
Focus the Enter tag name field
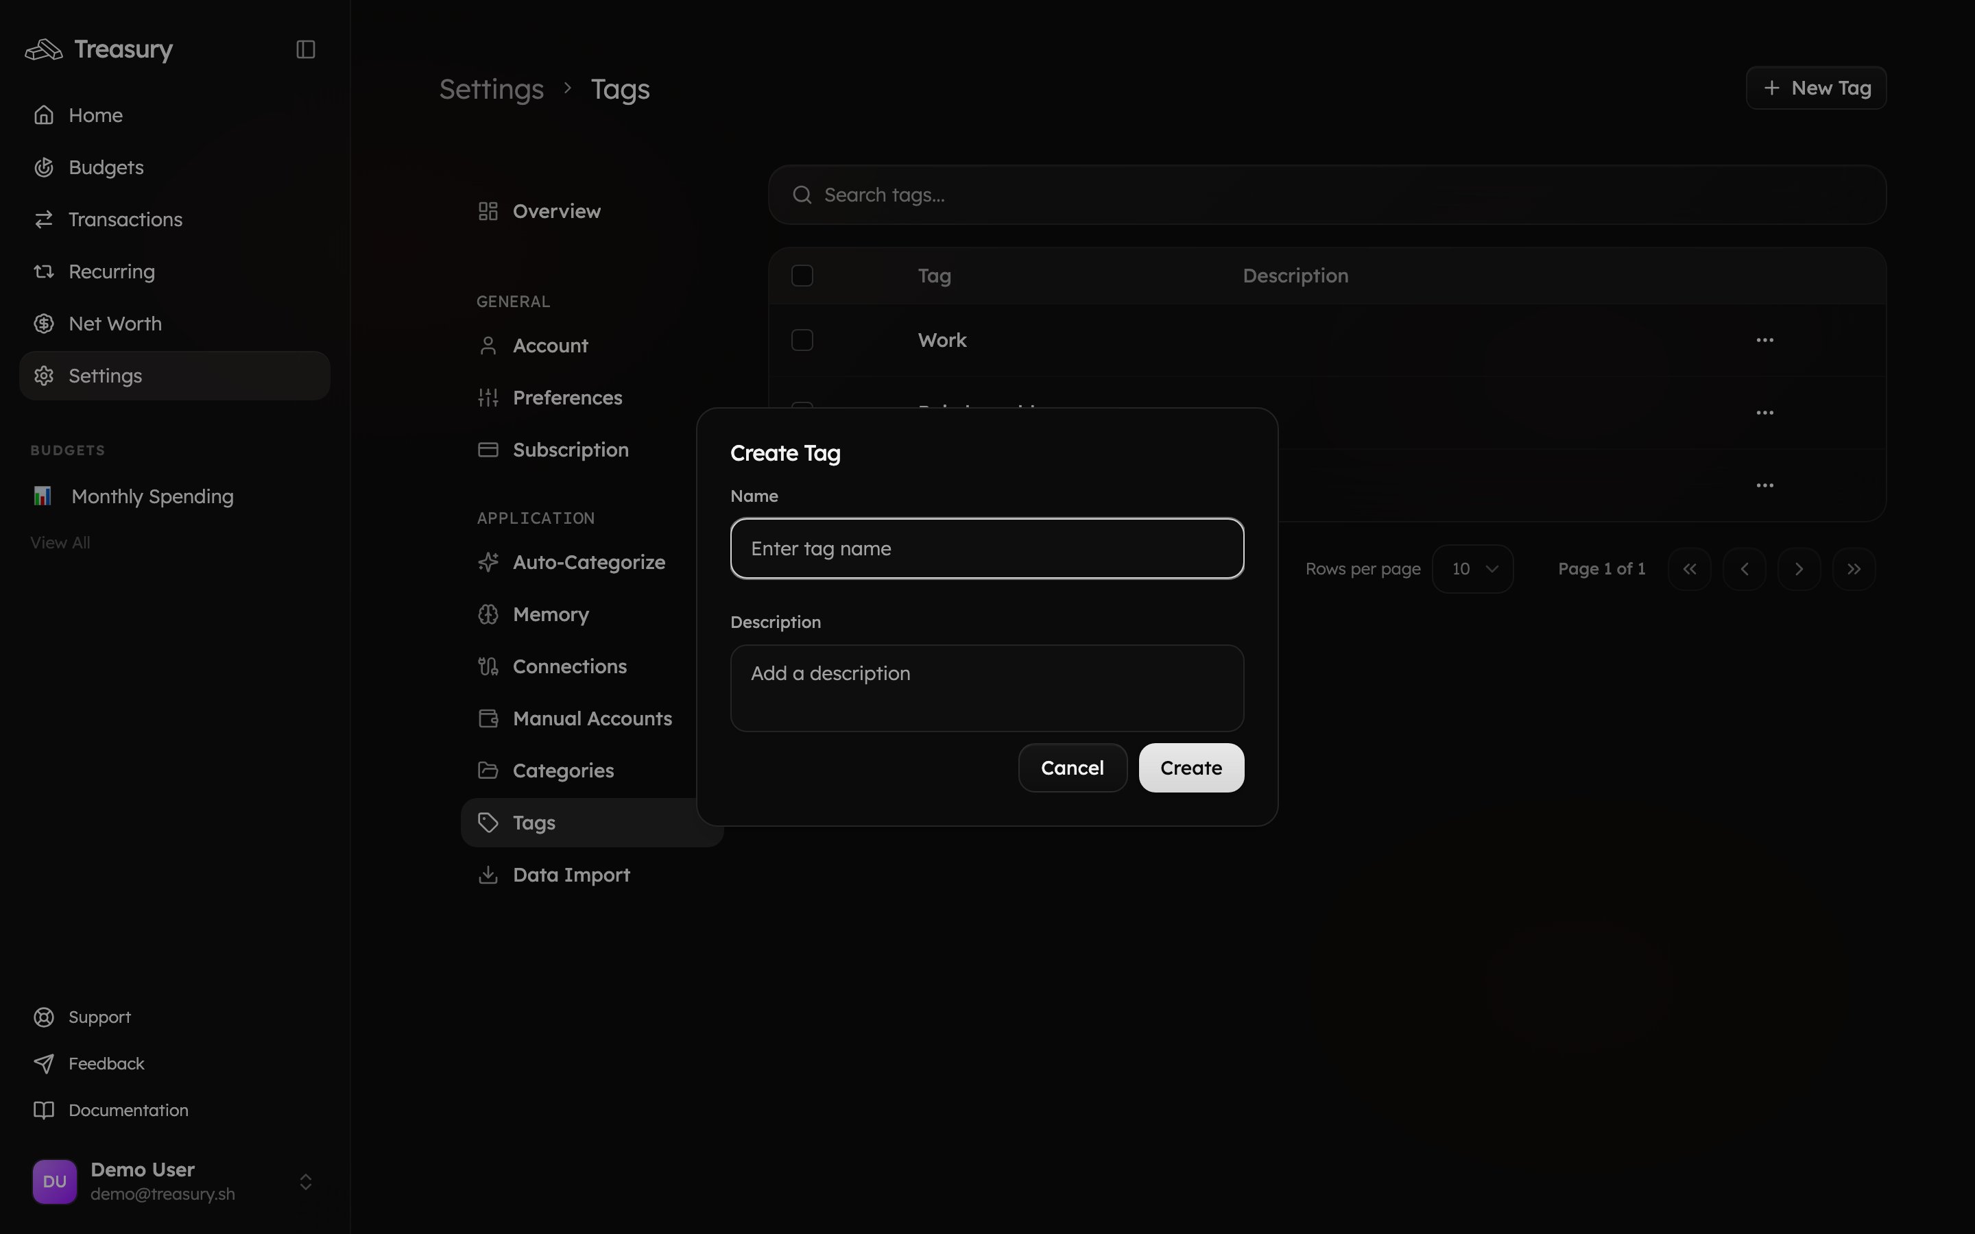click(987, 548)
